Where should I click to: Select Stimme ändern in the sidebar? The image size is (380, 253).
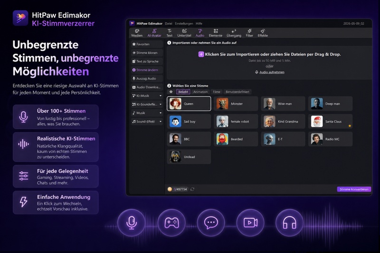[x=147, y=70]
